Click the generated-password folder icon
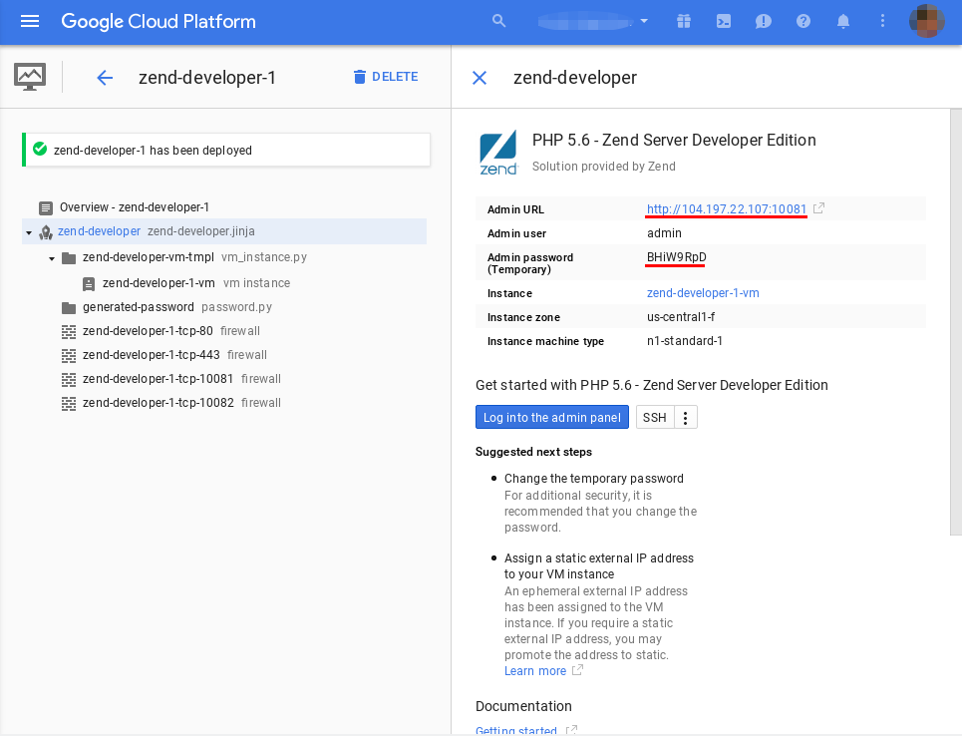This screenshot has width=962, height=736. [69, 307]
